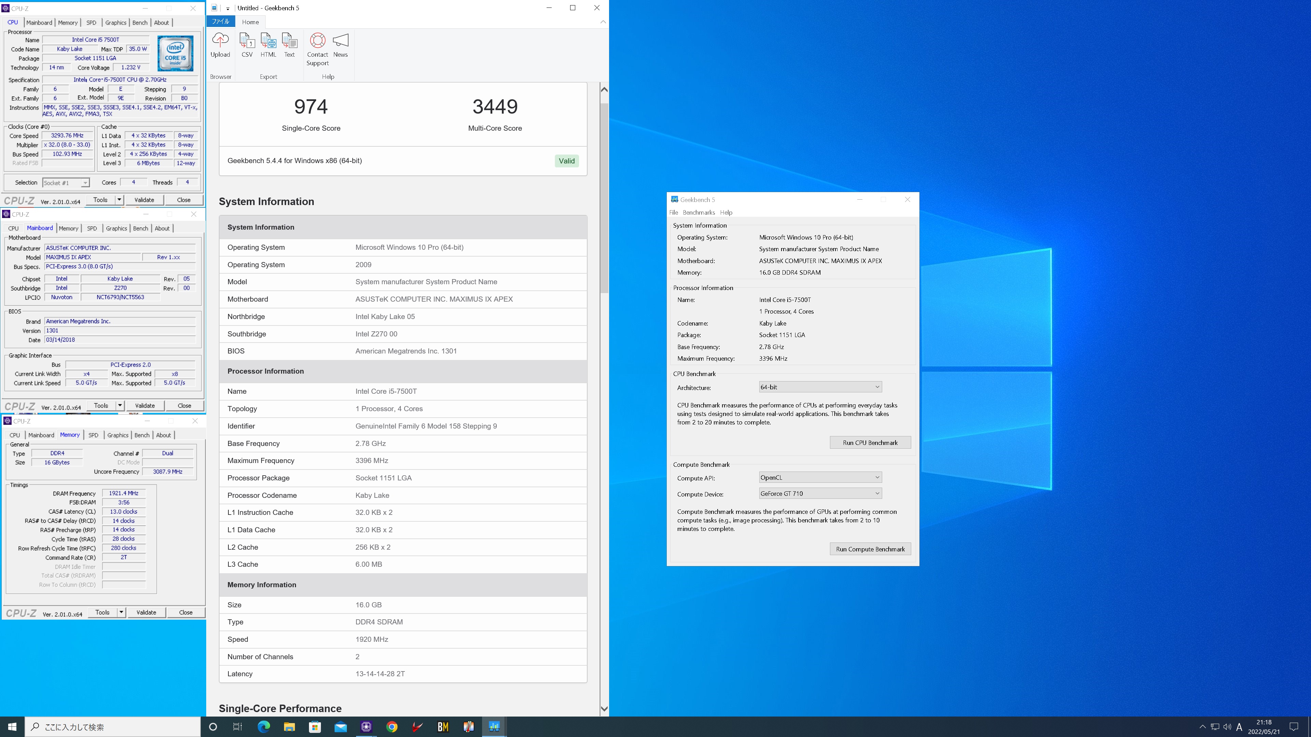1311x737 pixels.
Task: Click CPU-Z icon in top CPU-Z title bar
Action: 5,8
